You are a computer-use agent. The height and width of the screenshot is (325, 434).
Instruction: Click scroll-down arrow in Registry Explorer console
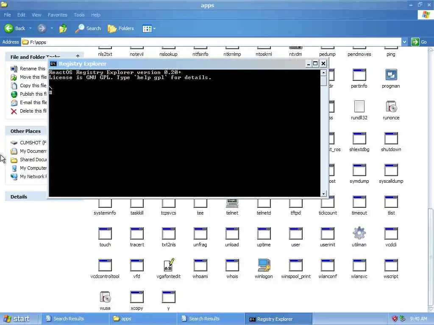click(x=323, y=194)
